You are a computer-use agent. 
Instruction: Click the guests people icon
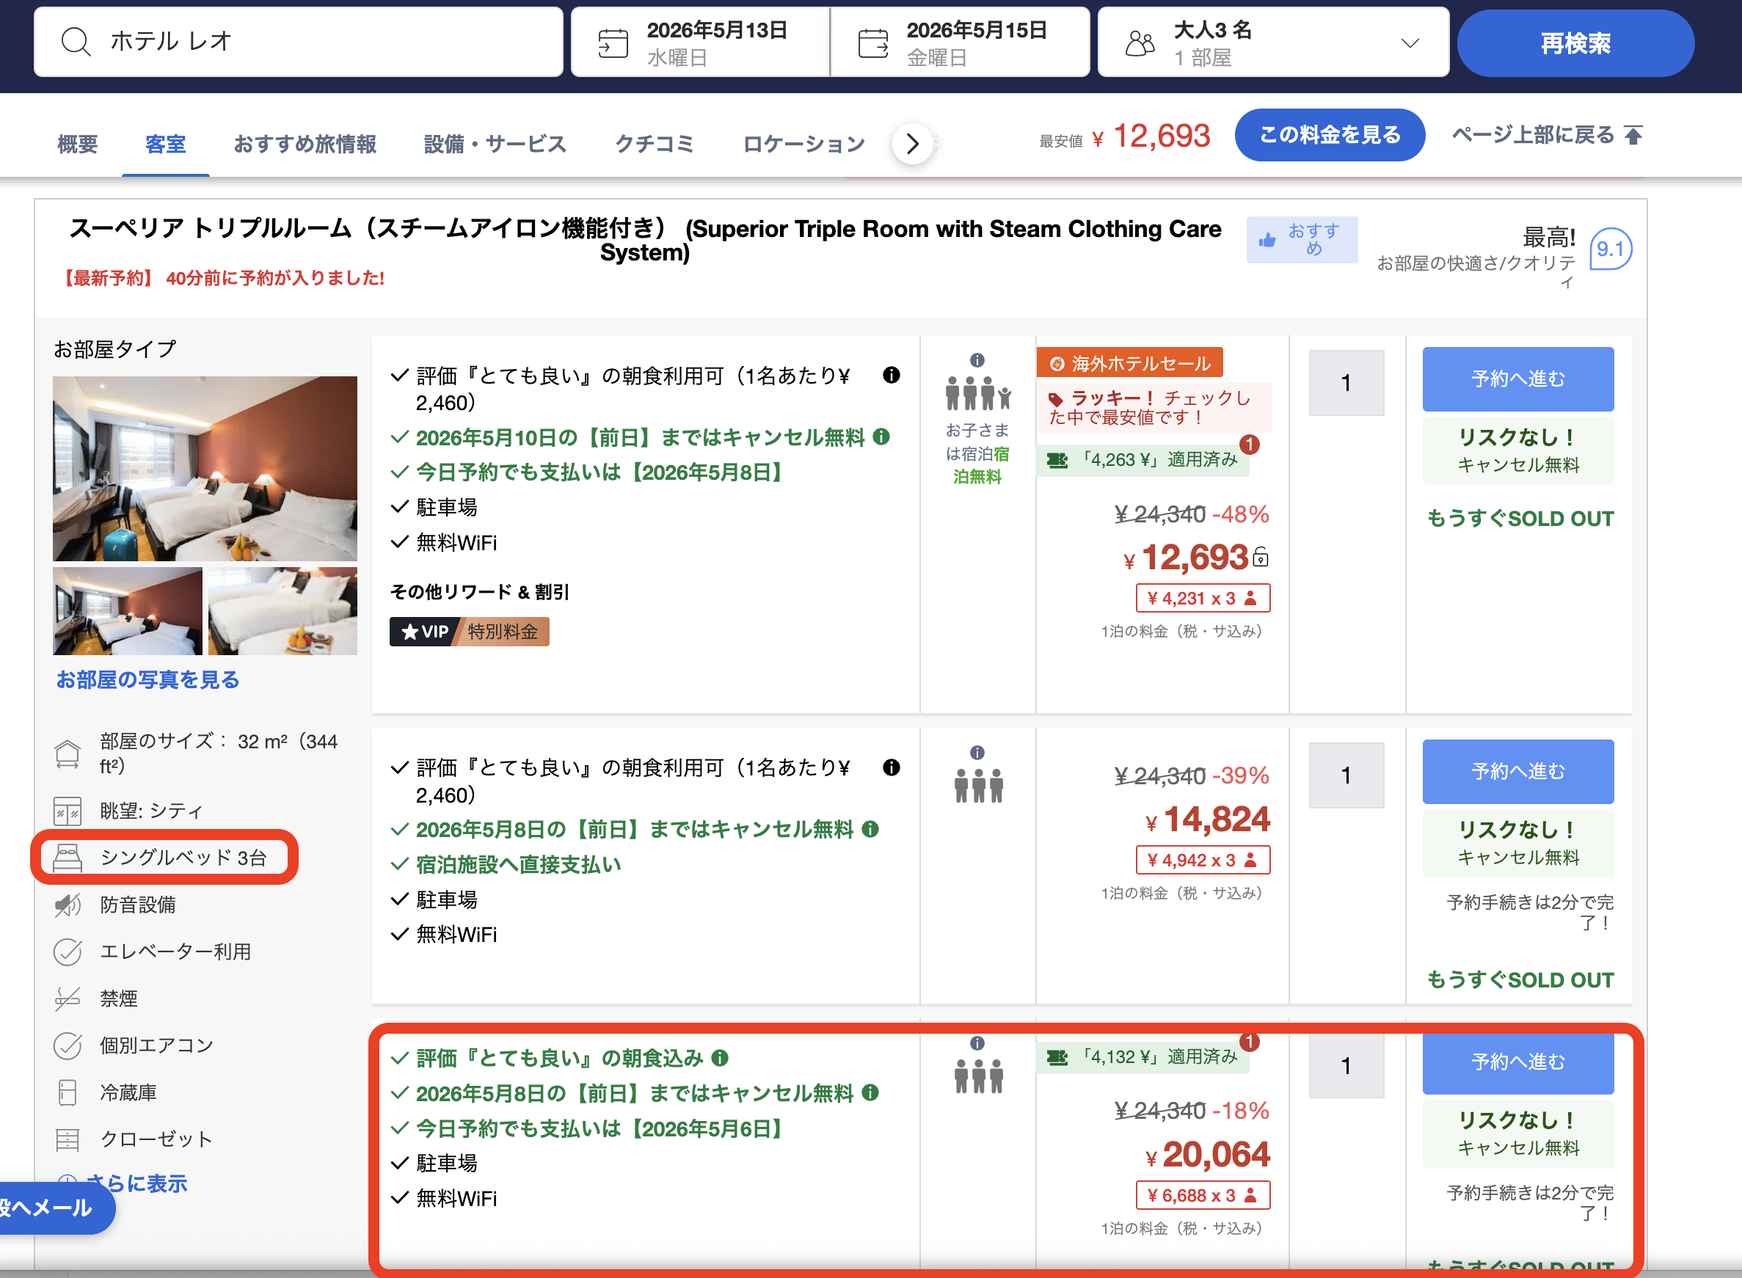coord(1140,43)
